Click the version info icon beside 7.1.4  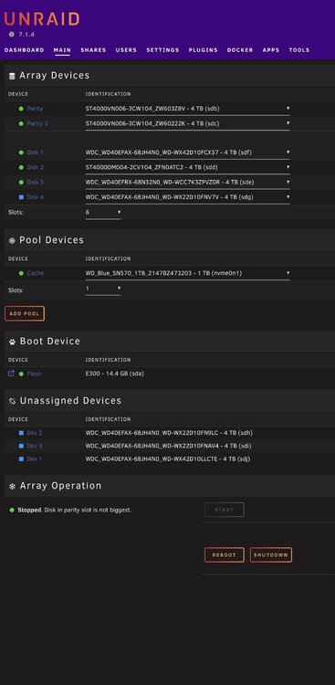[x=12, y=34]
